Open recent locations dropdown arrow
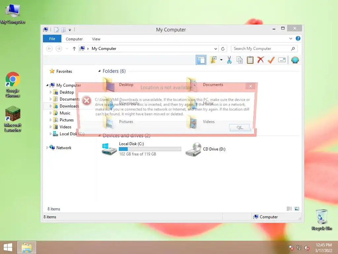 (x=67, y=49)
